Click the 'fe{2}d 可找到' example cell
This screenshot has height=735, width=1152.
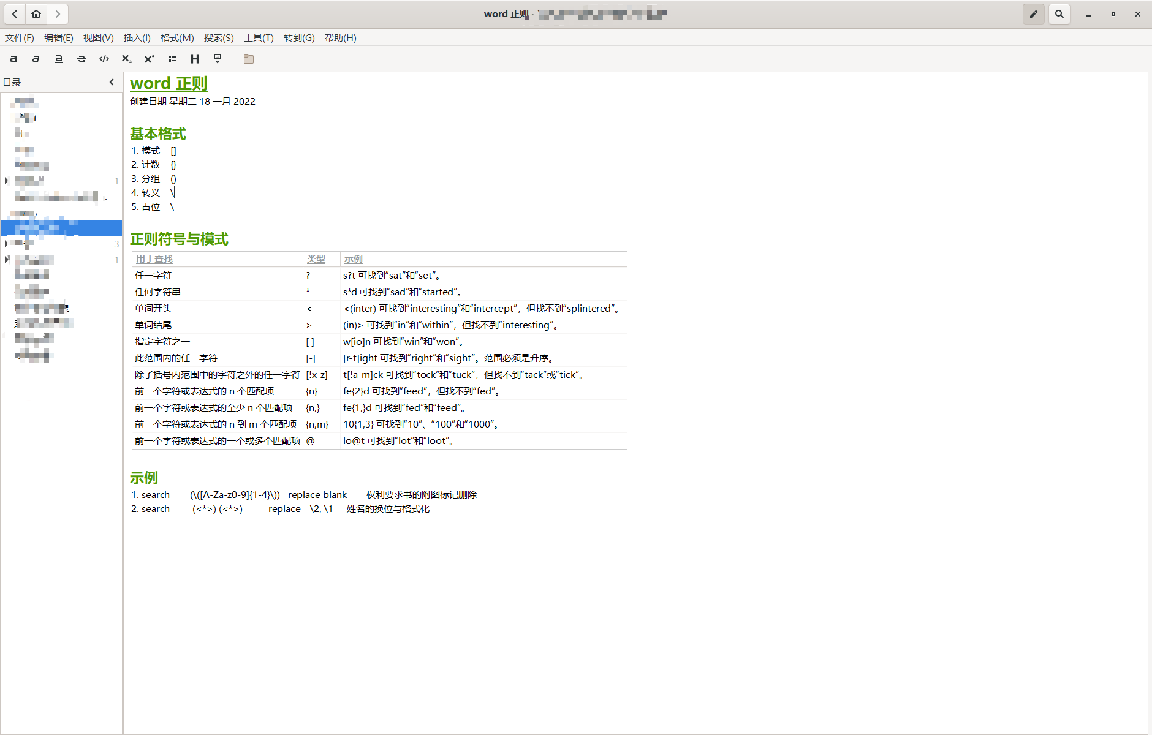[x=483, y=391]
